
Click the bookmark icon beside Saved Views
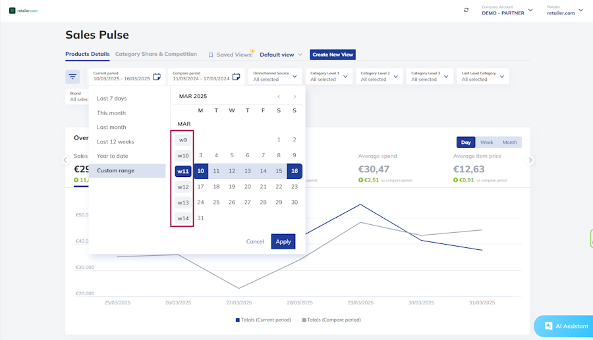[x=211, y=55]
